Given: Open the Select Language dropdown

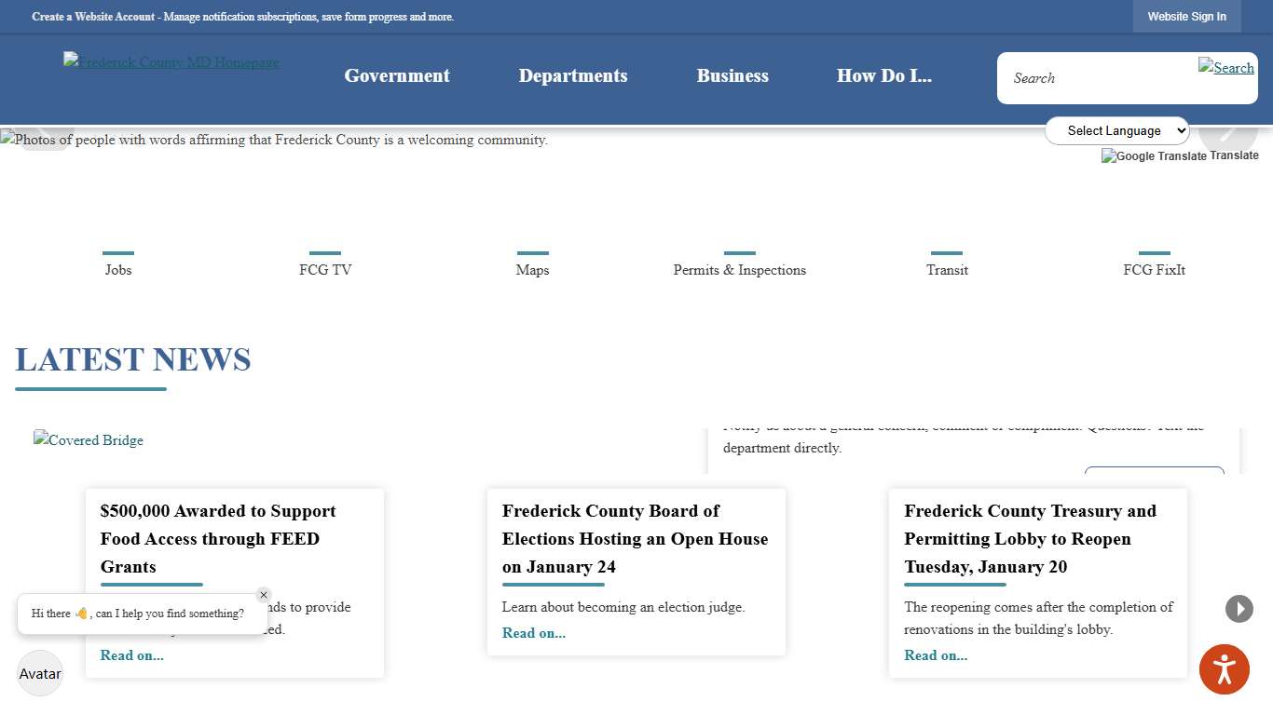Looking at the screenshot, I should point(1116,130).
